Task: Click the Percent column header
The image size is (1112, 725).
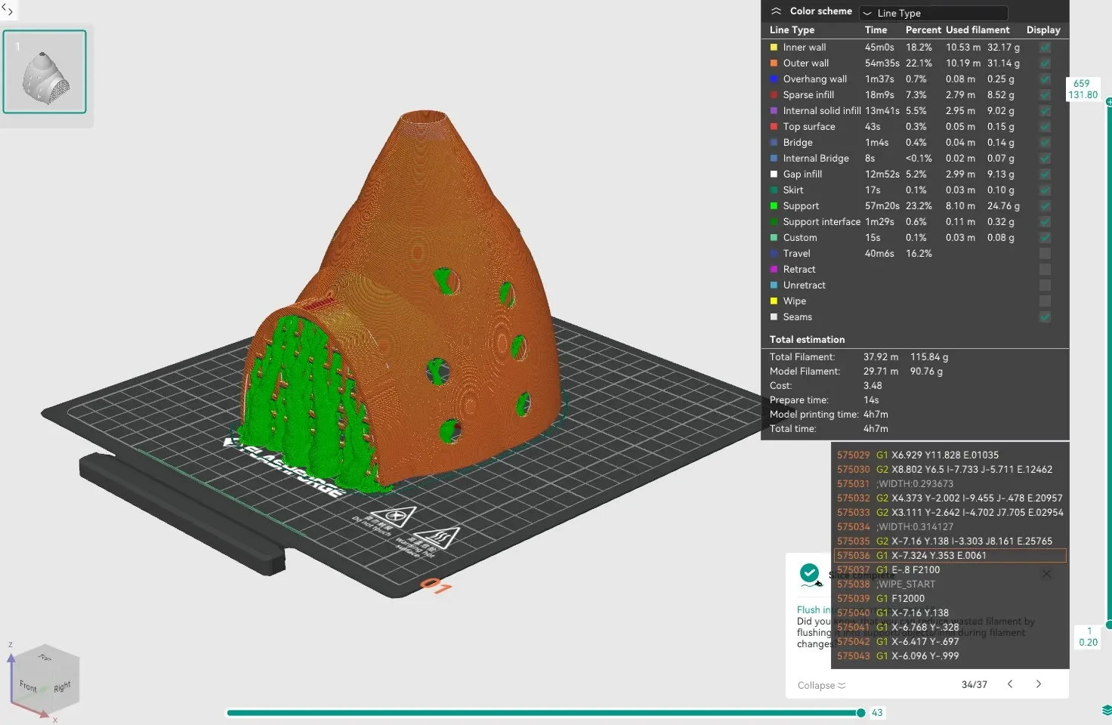Action: coord(923,30)
